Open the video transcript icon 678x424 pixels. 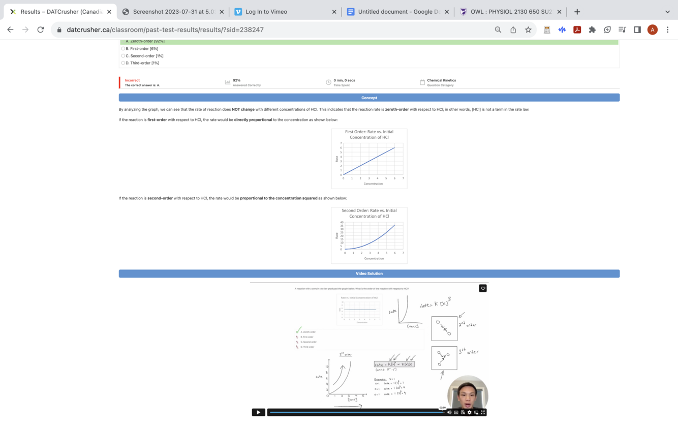pos(463,412)
